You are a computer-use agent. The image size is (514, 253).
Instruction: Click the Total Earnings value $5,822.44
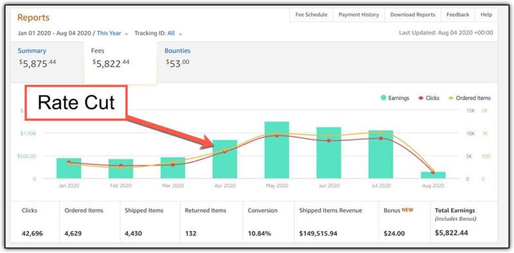point(452,233)
